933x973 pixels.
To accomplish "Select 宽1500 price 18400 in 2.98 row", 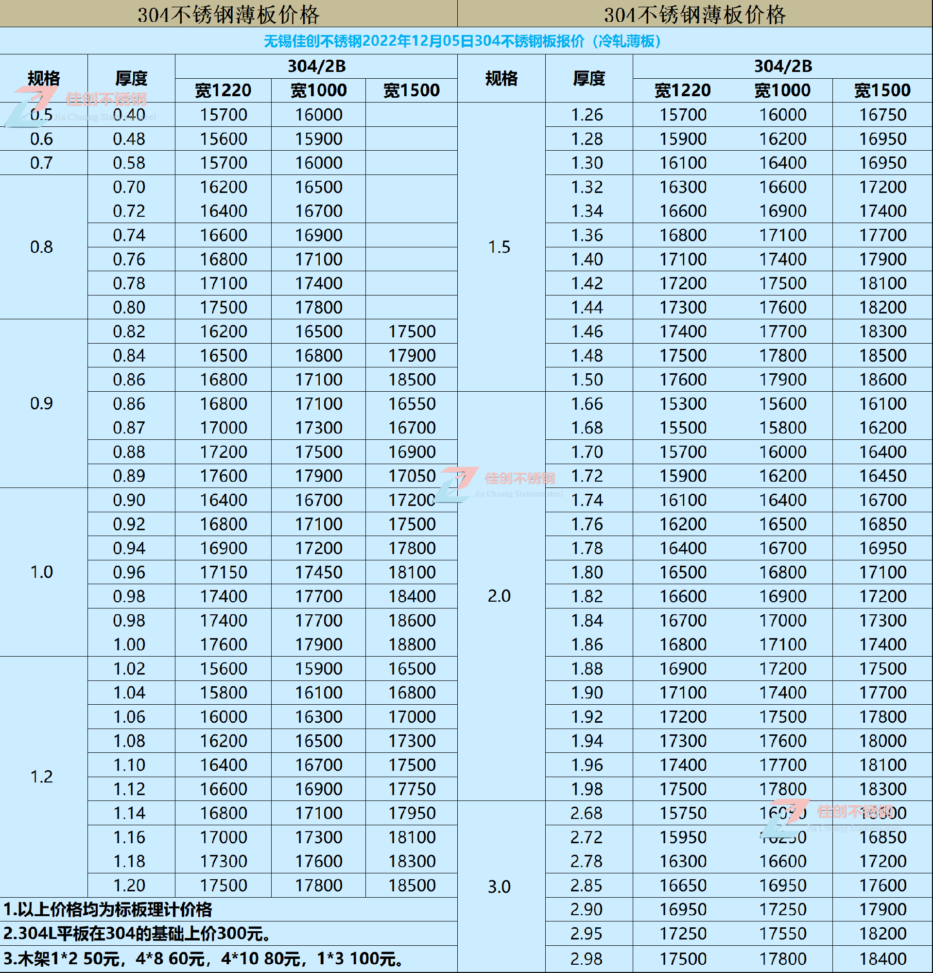I will point(883,959).
